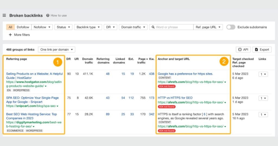
Task: Expand Links dropdown for Snipcart row
Action: (x=263, y=98)
